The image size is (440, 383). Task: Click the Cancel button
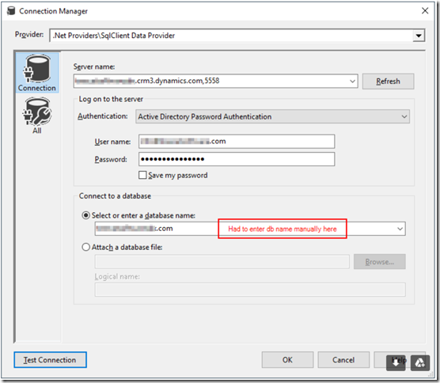coord(343,360)
